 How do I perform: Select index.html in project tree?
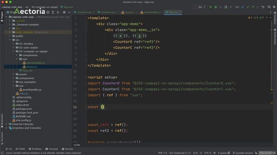(22, 105)
